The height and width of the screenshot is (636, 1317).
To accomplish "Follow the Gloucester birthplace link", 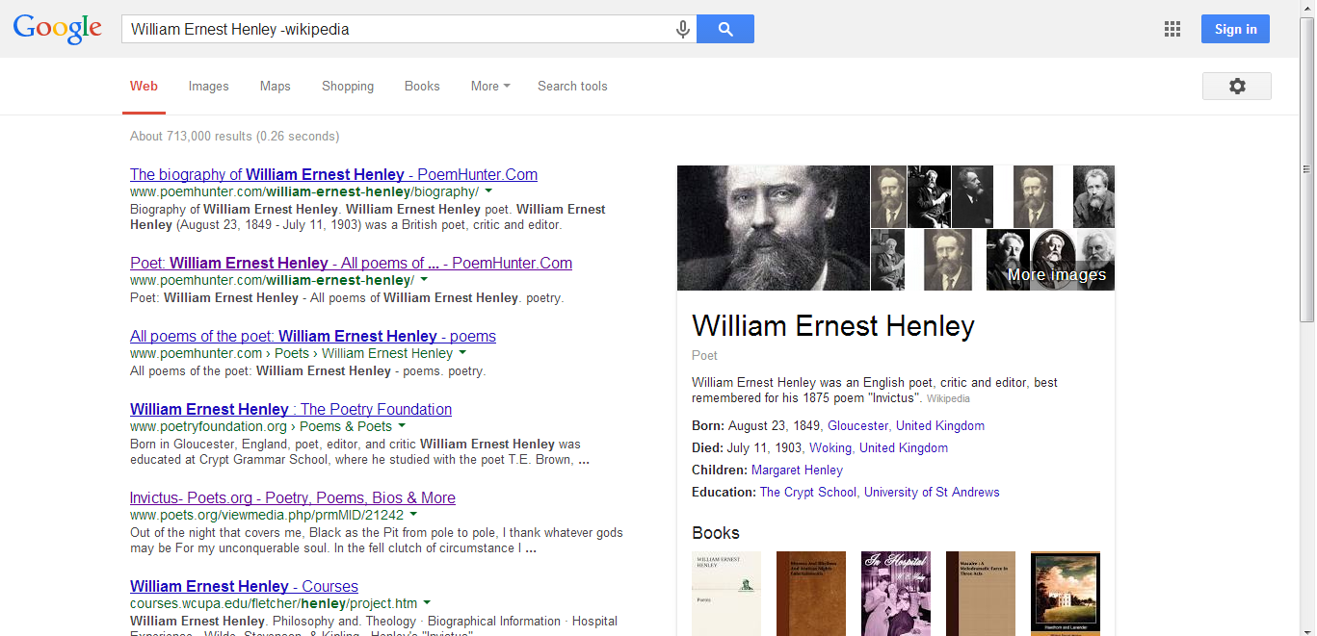I will click(x=857, y=425).
